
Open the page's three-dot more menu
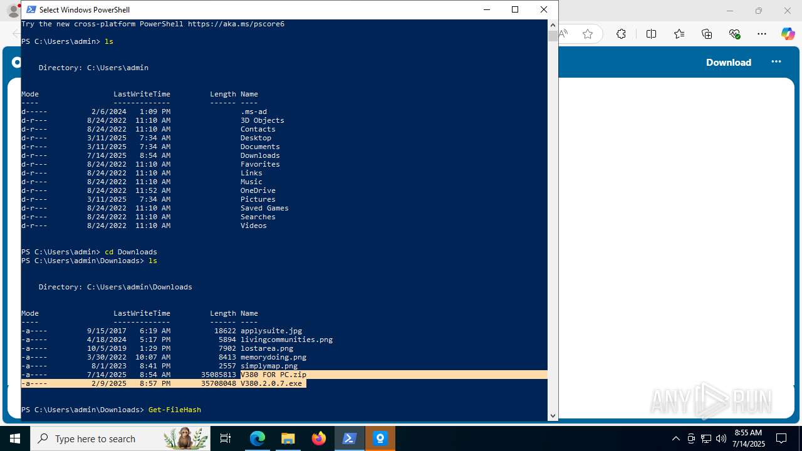(x=776, y=61)
